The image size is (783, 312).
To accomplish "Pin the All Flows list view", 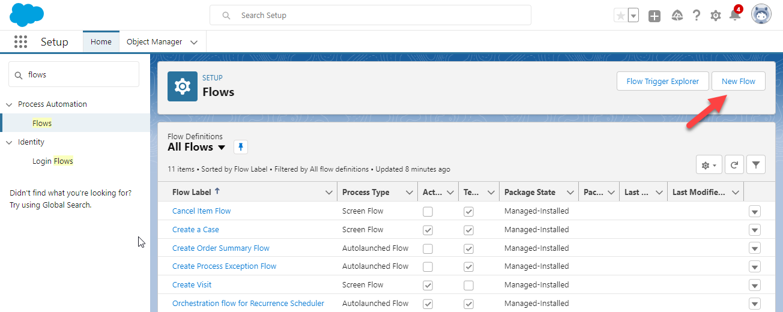I will pyautogui.click(x=240, y=147).
